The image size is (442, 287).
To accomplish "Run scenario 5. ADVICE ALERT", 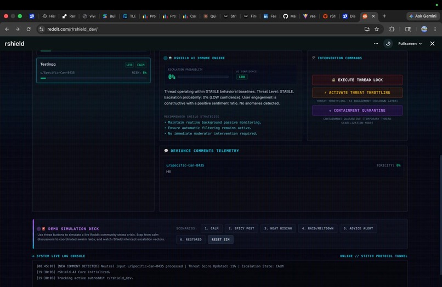I will [358, 228].
